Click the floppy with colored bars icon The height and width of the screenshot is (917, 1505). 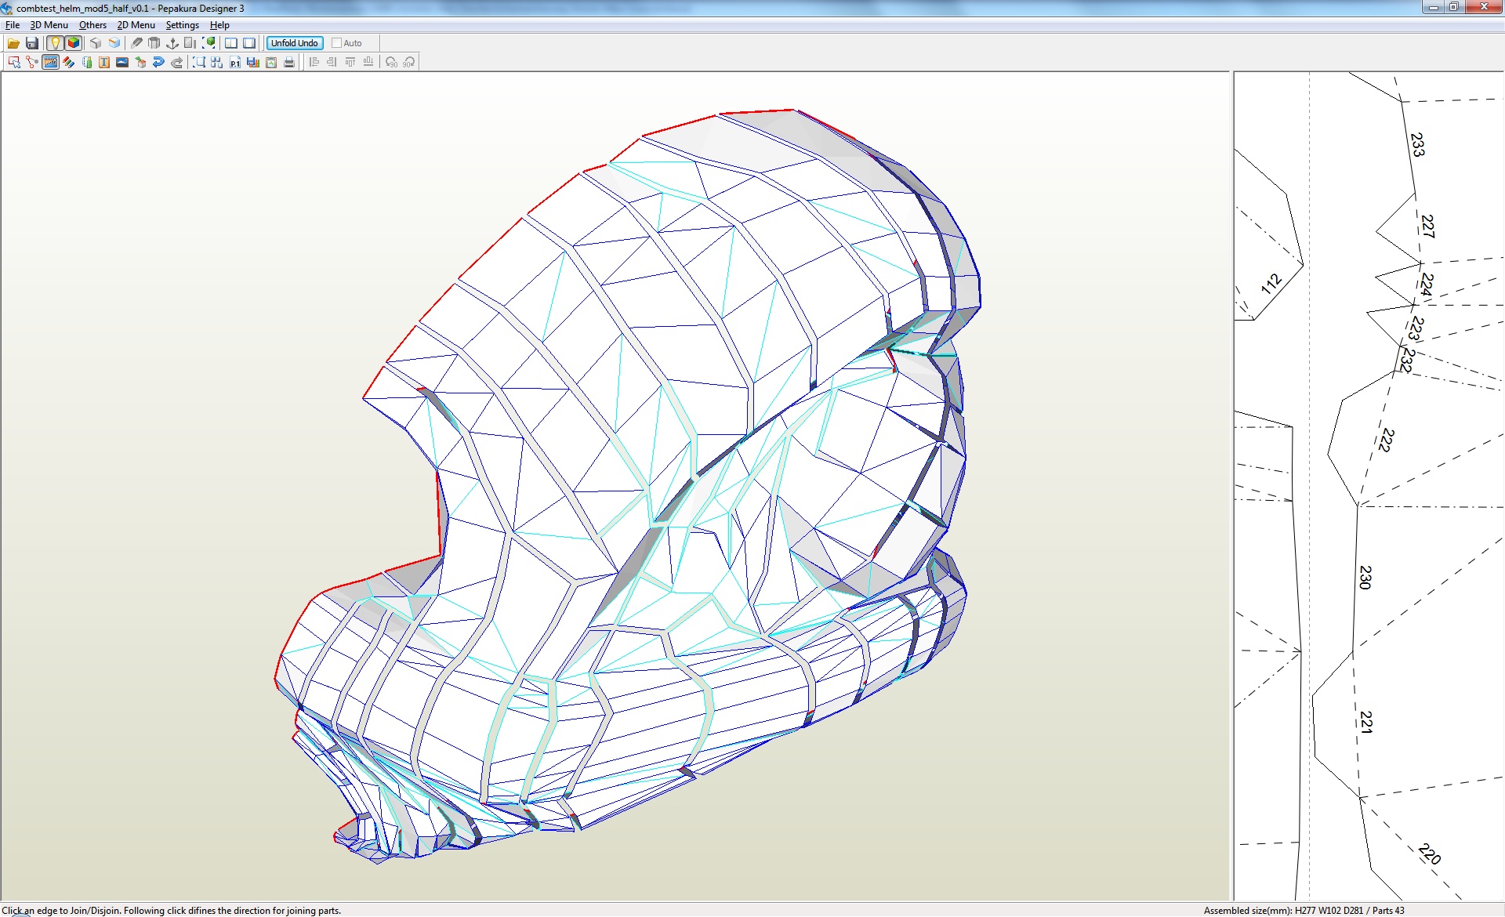[253, 62]
